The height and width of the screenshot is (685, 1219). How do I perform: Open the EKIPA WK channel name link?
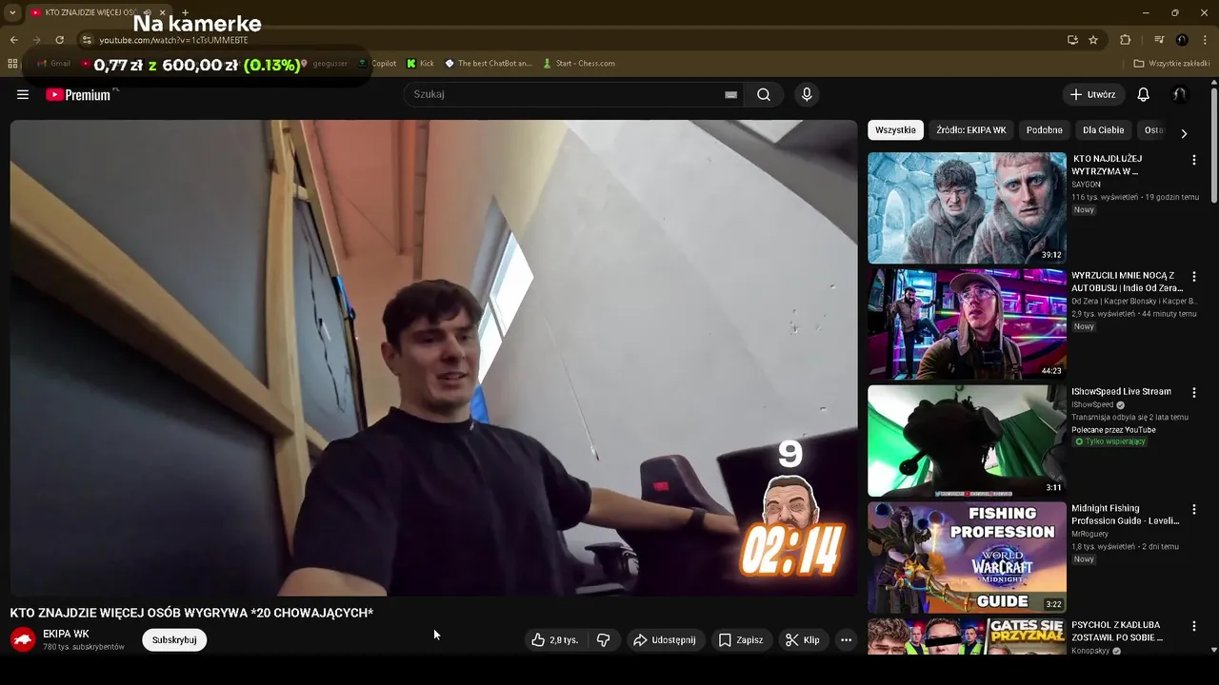point(66,634)
